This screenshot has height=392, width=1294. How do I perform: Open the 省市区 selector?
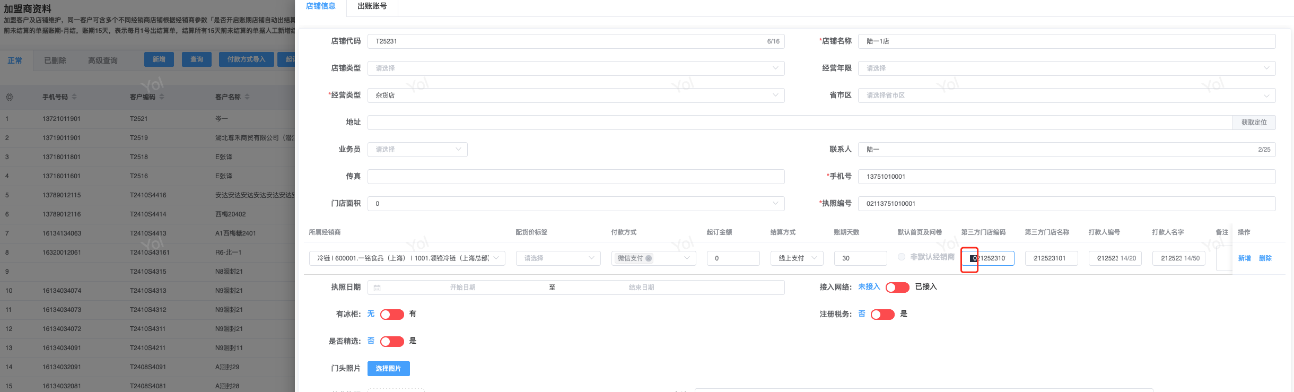click(x=1067, y=95)
